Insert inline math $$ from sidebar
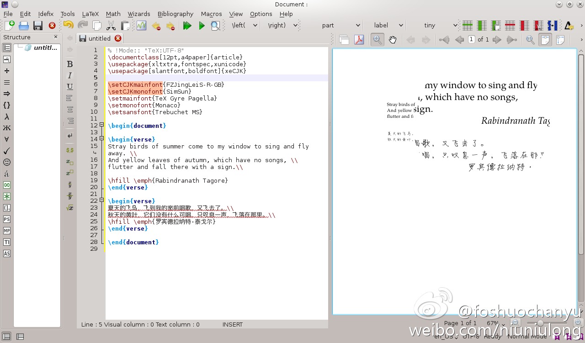The height and width of the screenshot is (343, 585). [x=70, y=150]
